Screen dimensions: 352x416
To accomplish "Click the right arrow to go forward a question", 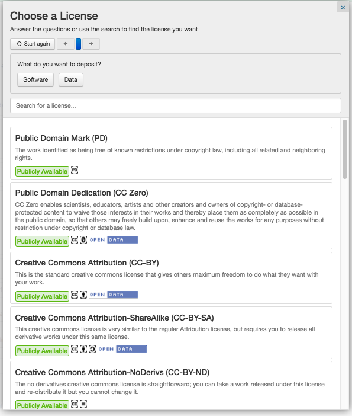I will point(91,44).
